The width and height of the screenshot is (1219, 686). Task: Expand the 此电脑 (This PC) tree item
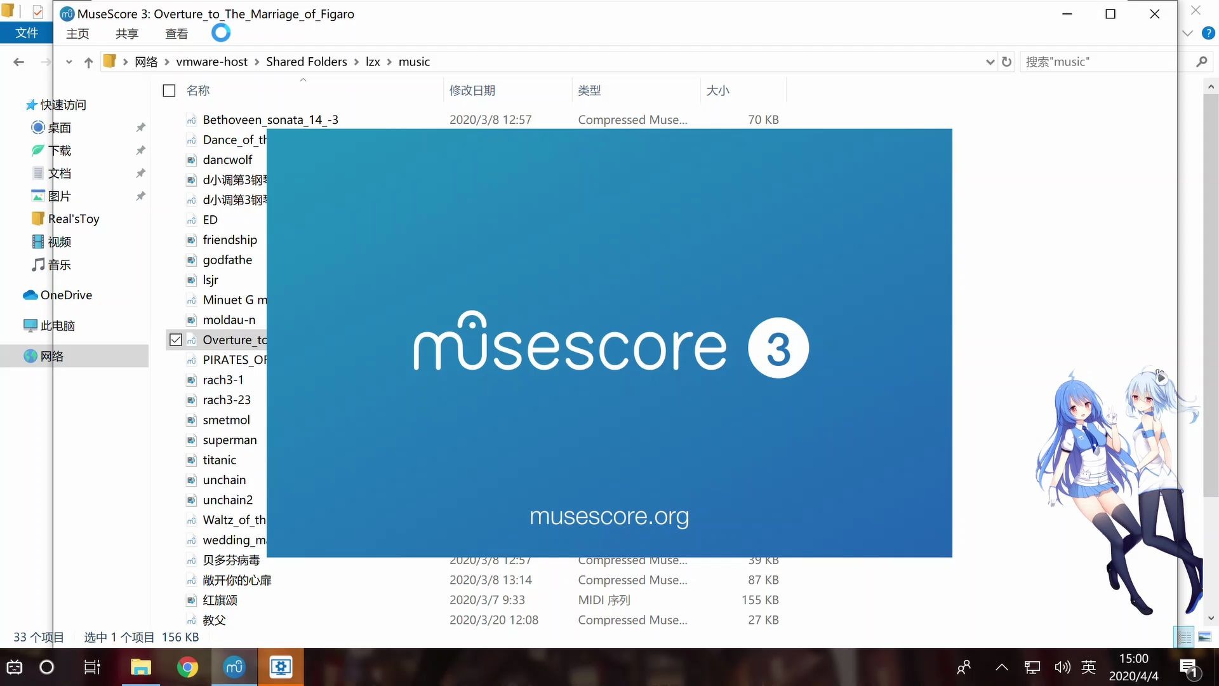coord(13,325)
